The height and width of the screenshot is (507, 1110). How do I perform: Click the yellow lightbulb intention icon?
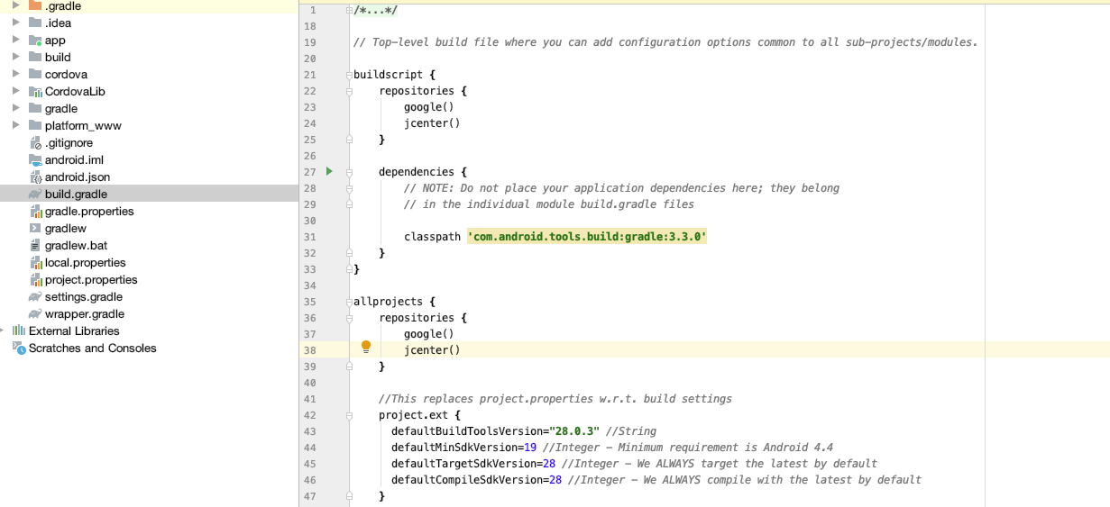[366, 348]
